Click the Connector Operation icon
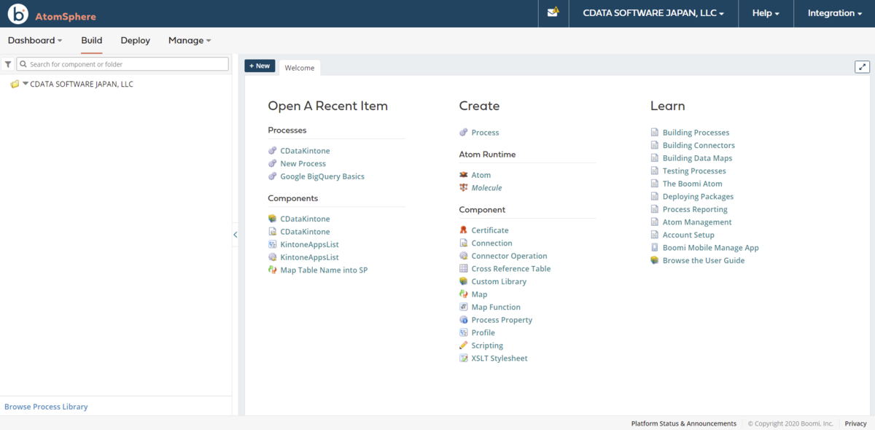The width and height of the screenshot is (875, 430). [x=464, y=256]
